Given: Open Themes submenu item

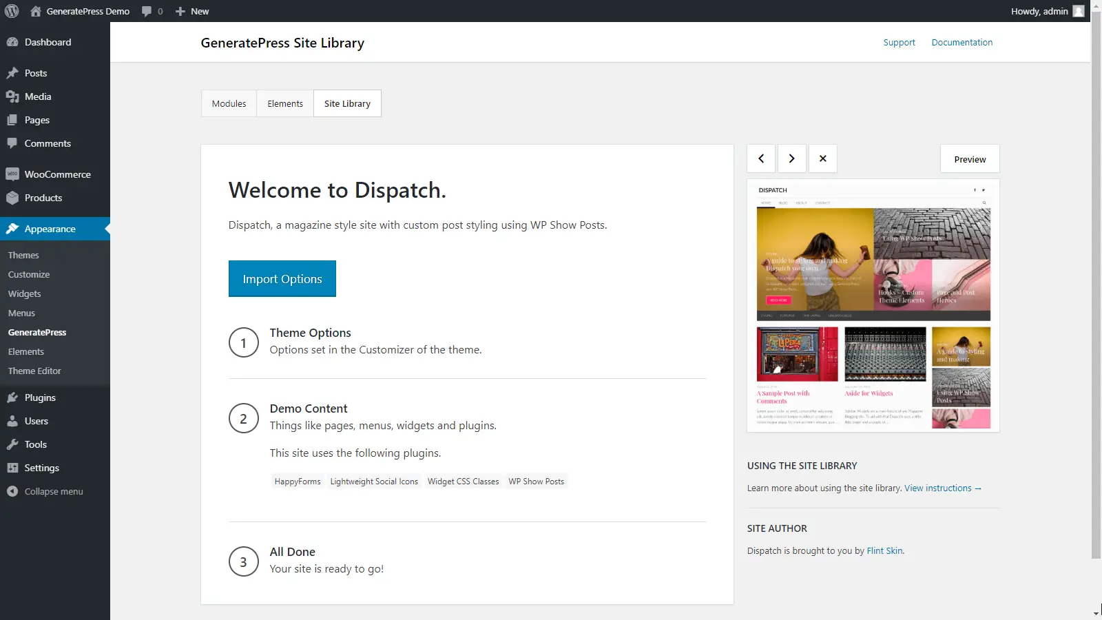Looking at the screenshot, I should (x=23, y=255).
